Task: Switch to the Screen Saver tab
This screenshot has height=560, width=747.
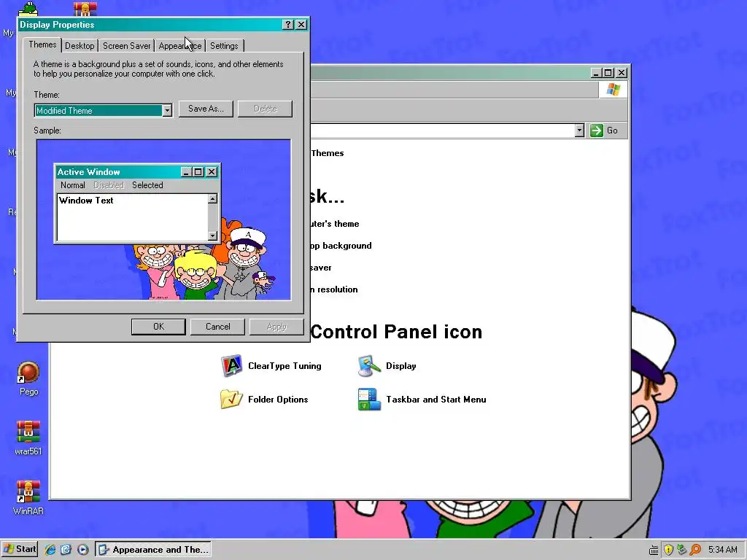Action: point(127,46)
